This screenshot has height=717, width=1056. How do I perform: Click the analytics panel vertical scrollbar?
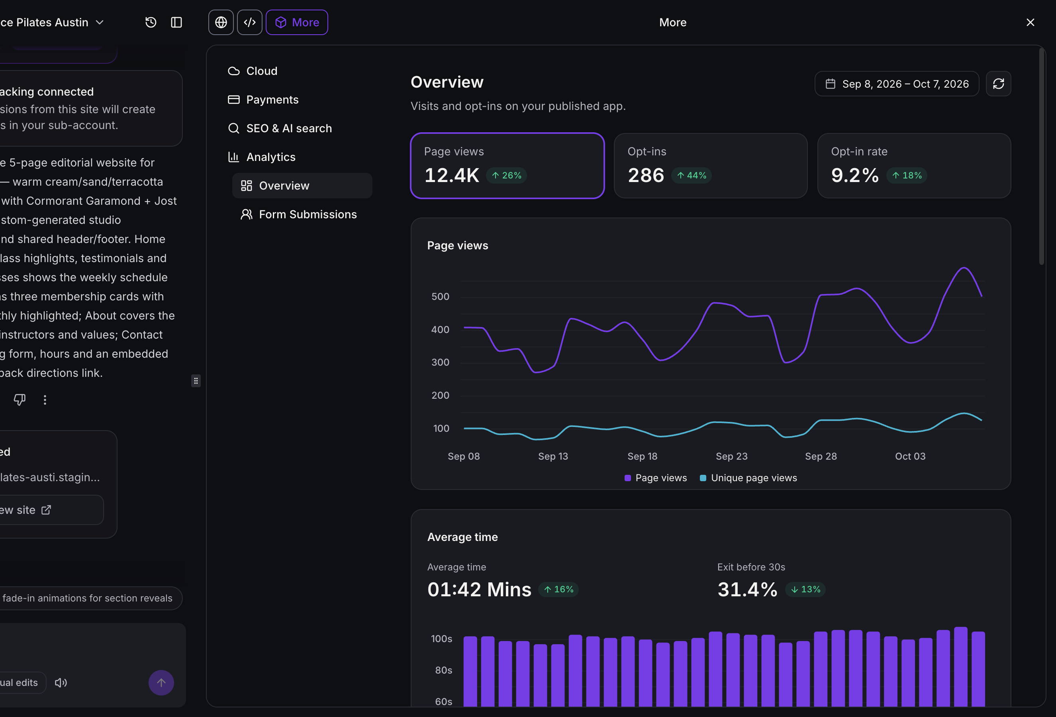tap(1041, 156)
